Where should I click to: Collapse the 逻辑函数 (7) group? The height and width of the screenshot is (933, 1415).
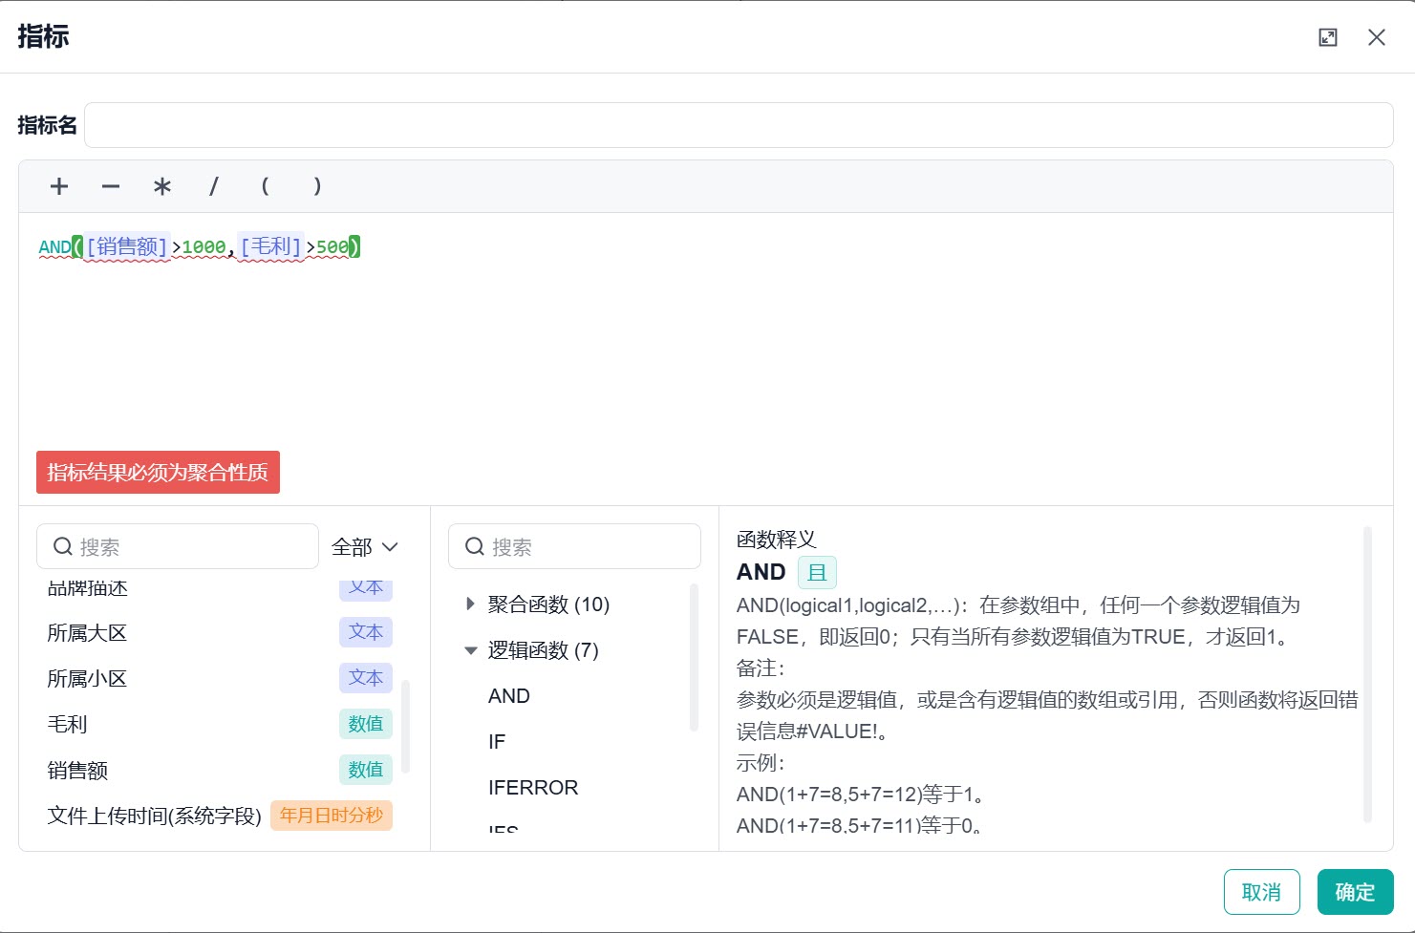[470, 650]
